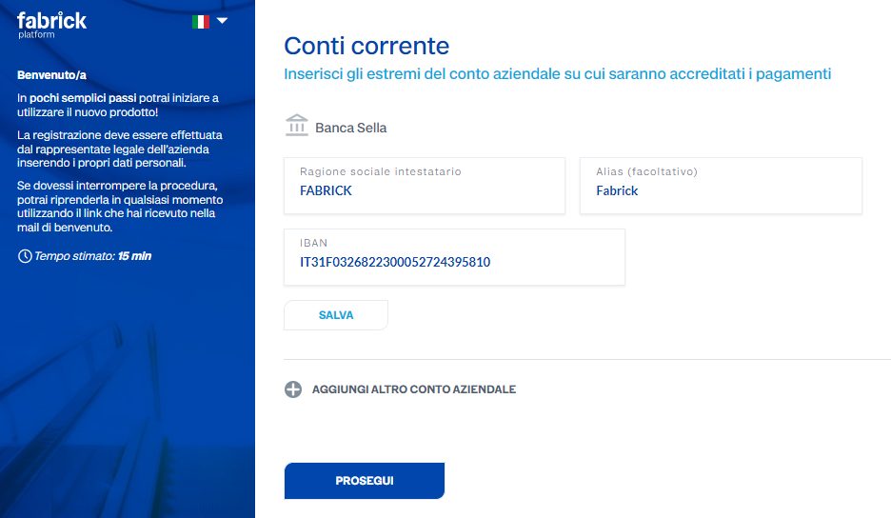The width and height of the screenshot is (891, 518).
Task: Expand the language selector dropdown arrow
Action: tap(222, 21)
